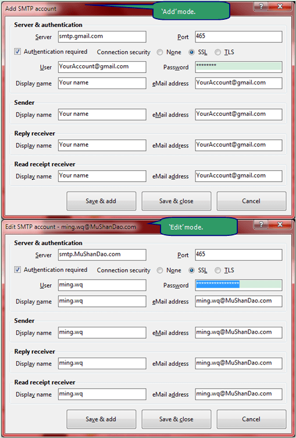Close the Edit SMTP account dialog
Screen dimensions: 296x438
click(280, 224)
